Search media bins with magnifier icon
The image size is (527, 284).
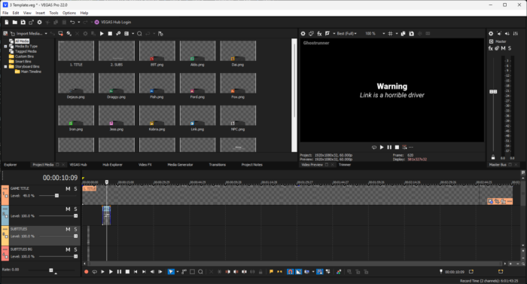[139, 34]
